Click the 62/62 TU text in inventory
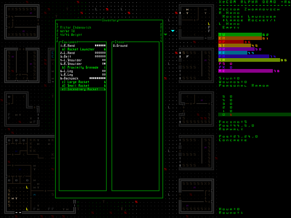The width and height of the screenshot is (291, 218). tap(67, 31)
